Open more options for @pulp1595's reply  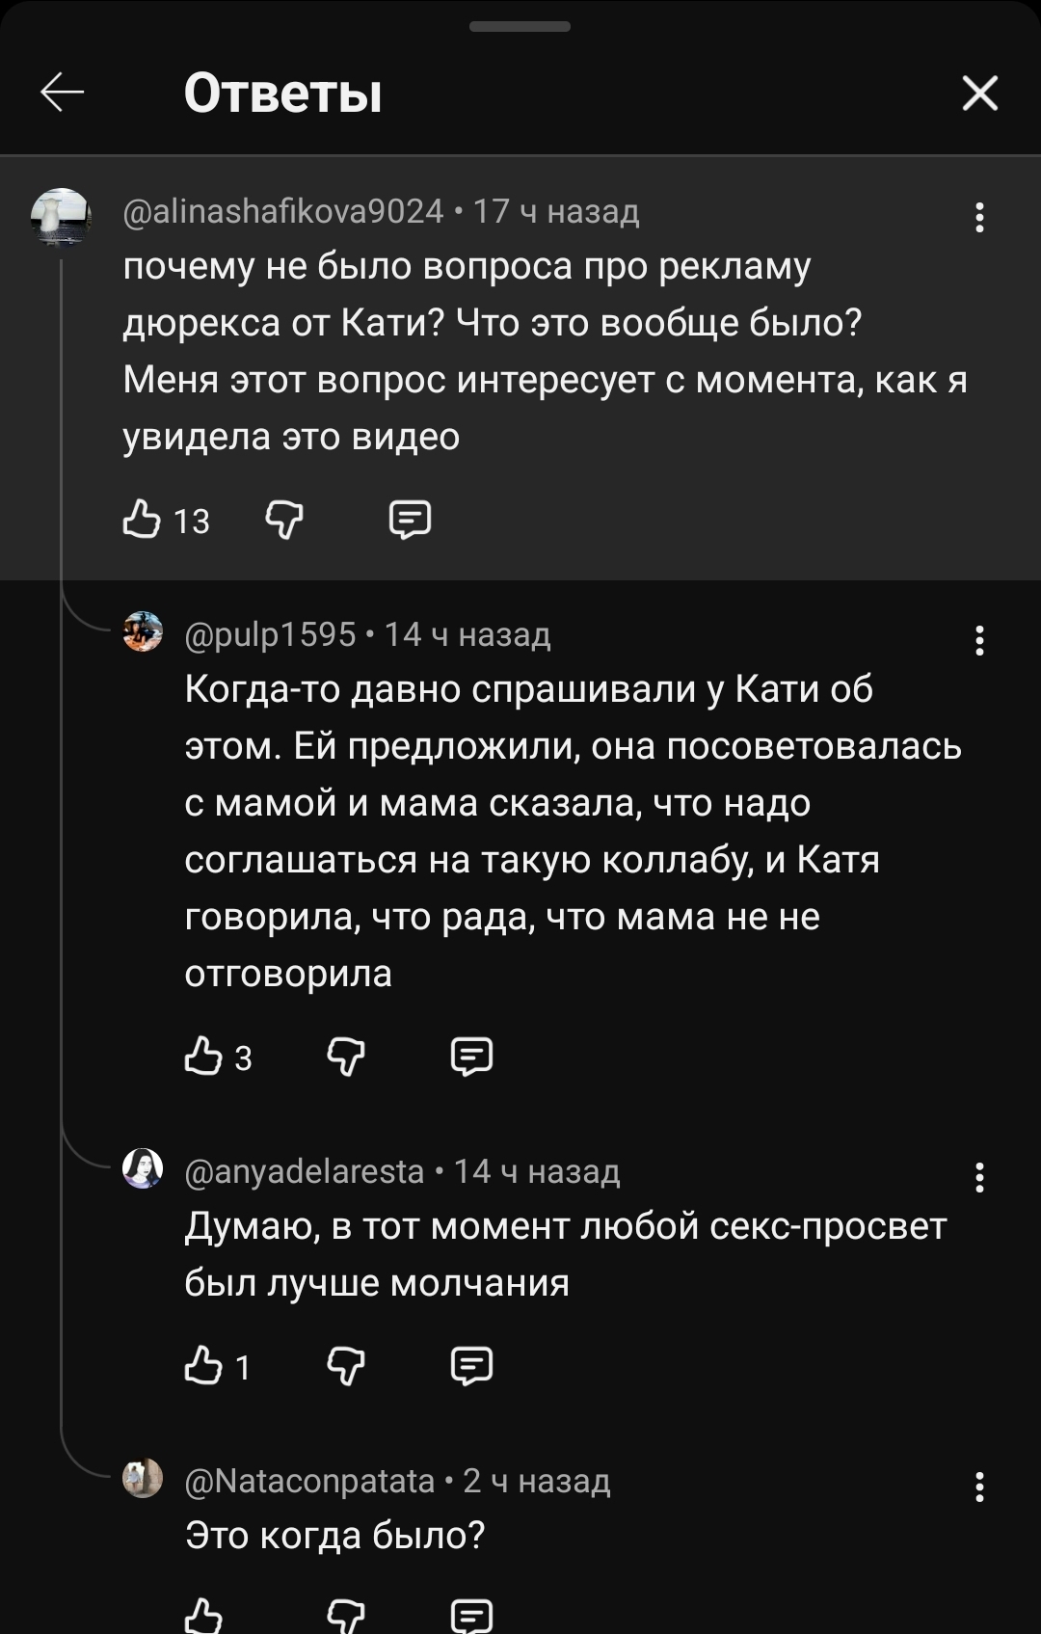(979, 640)
